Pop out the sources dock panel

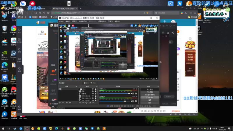(97, 86)
